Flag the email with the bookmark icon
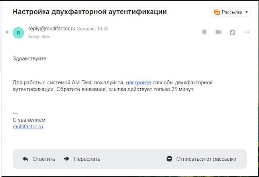 tap(204, 32)
